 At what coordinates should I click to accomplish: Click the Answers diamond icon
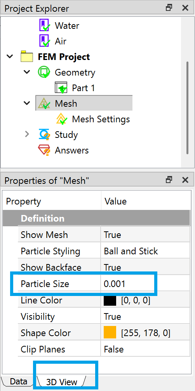(x=44, y=150)
